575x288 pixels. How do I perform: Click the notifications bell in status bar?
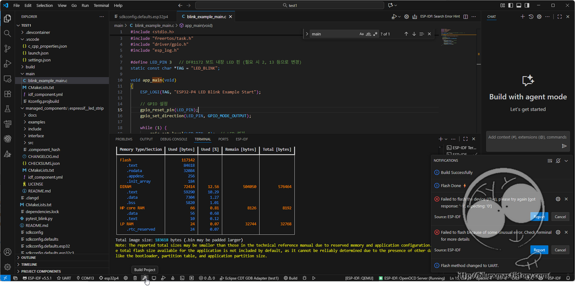pyautogui.click(x=568, y=278)
